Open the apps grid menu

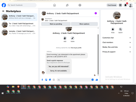click(120, 5)
